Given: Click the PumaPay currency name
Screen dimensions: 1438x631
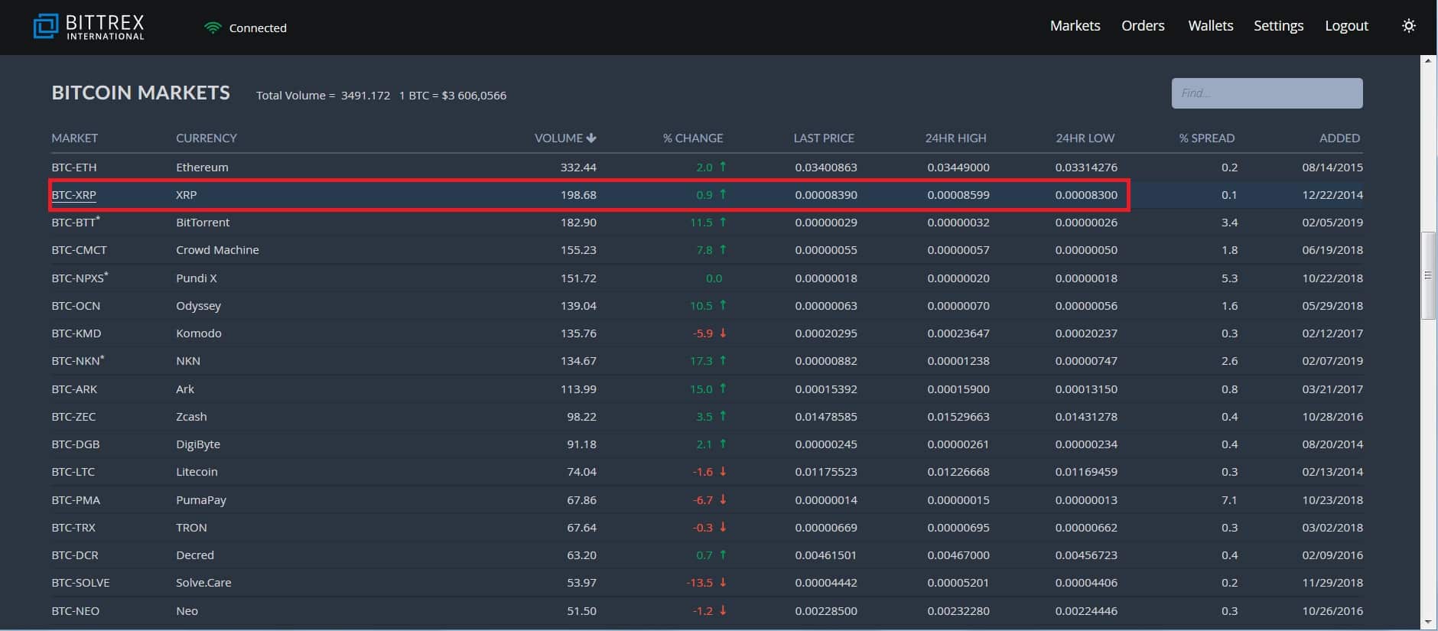Looking at the screenshot, I should point(201,500).
